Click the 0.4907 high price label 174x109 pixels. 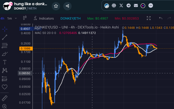(26, 29)
